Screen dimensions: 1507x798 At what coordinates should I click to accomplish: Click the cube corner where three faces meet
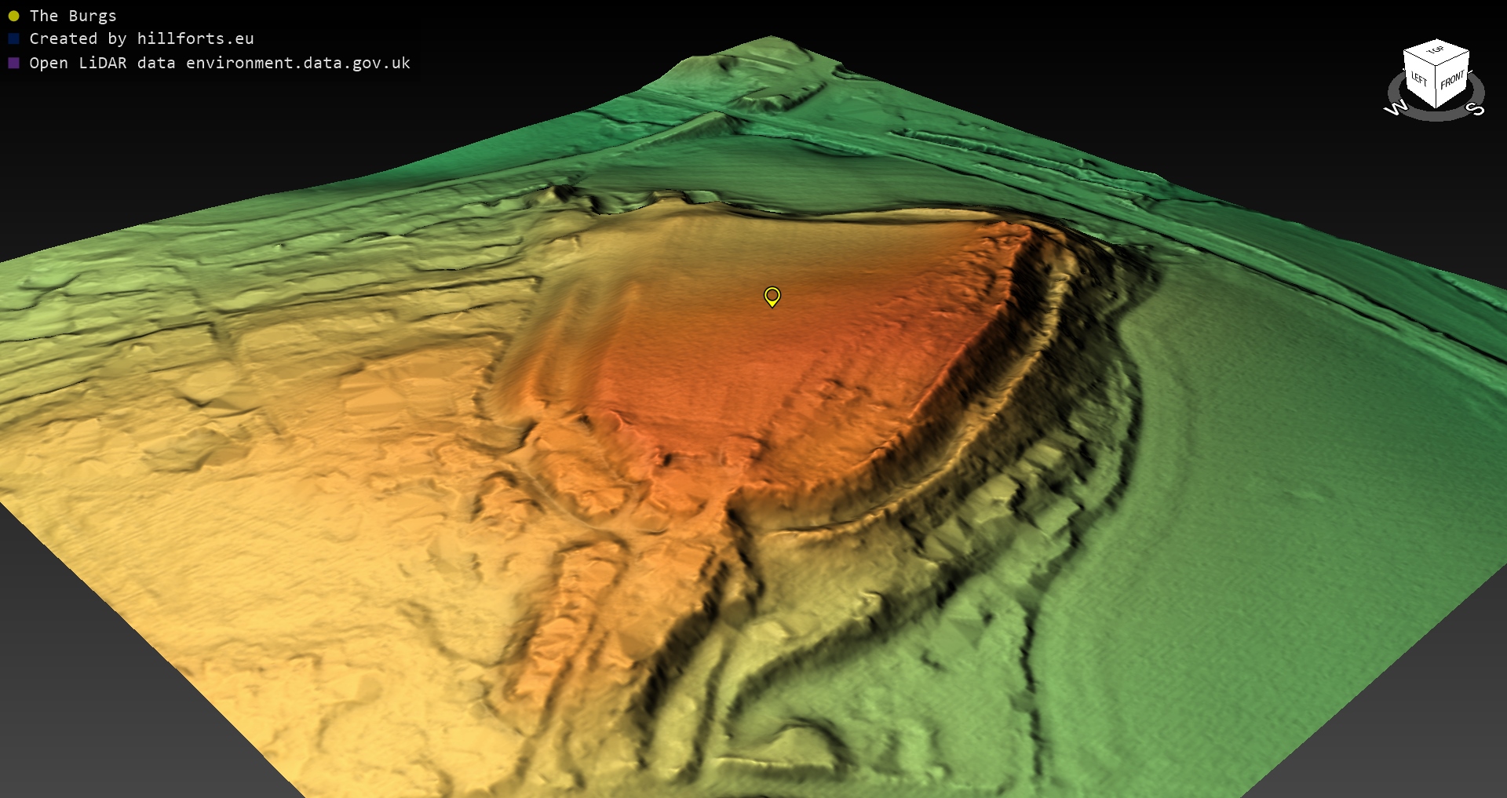[x=1436, y=65]
